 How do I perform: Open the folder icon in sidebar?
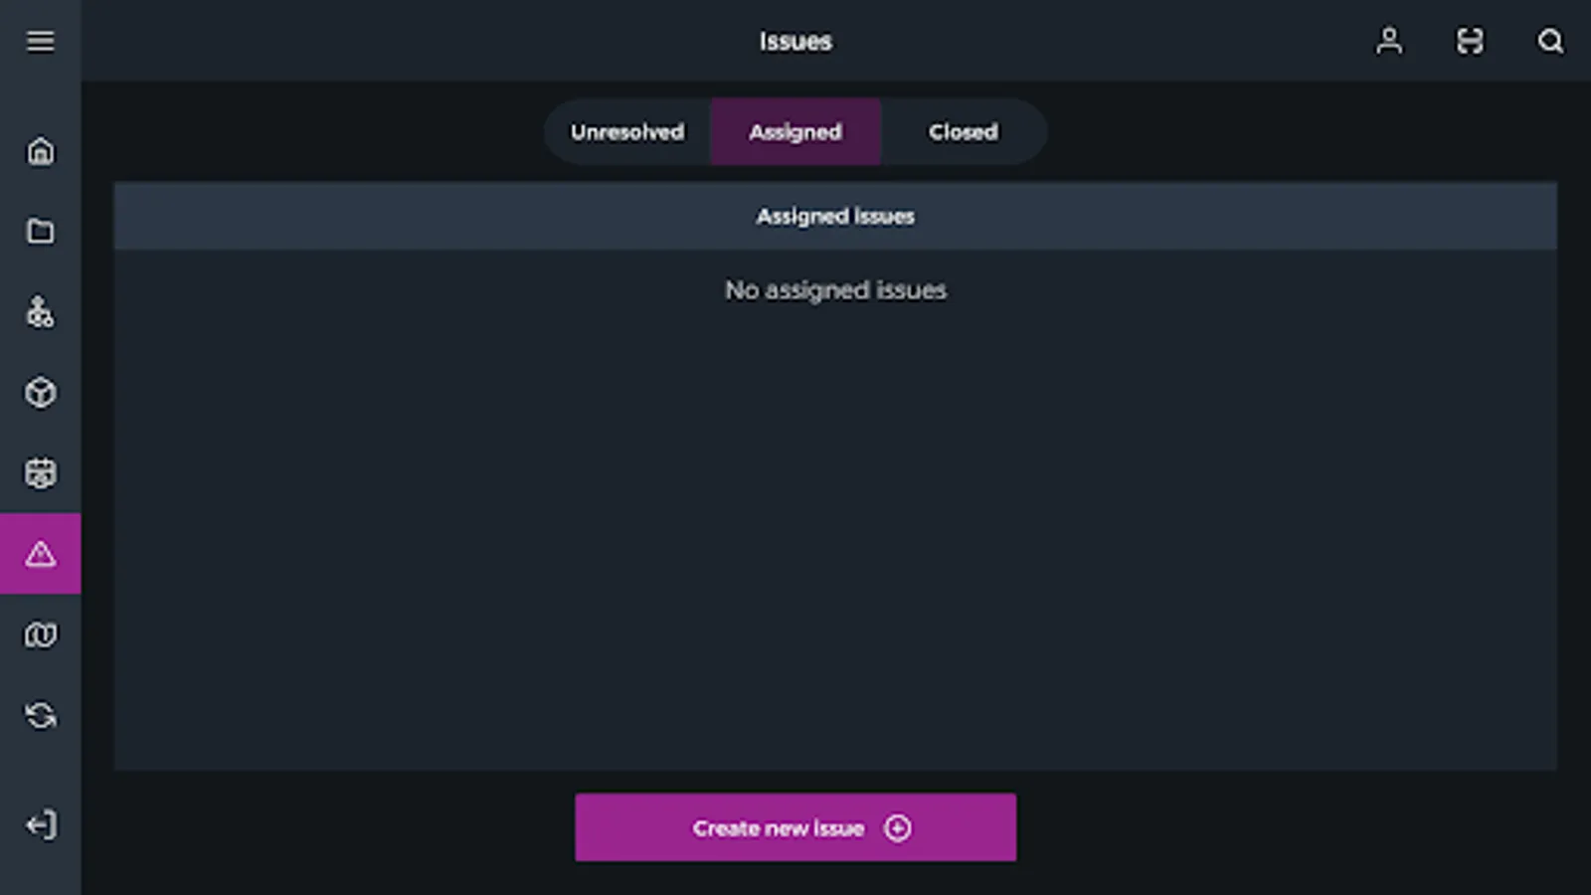[x=41, y=232]
